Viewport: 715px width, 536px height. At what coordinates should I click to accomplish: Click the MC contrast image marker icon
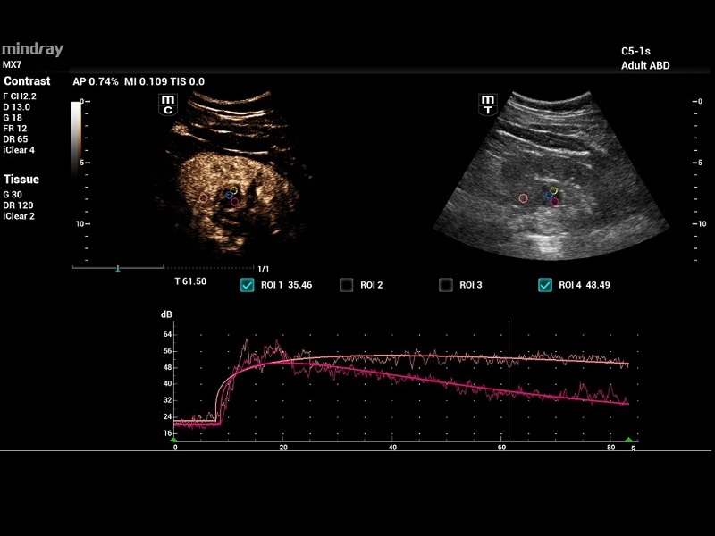pos(166,105)
